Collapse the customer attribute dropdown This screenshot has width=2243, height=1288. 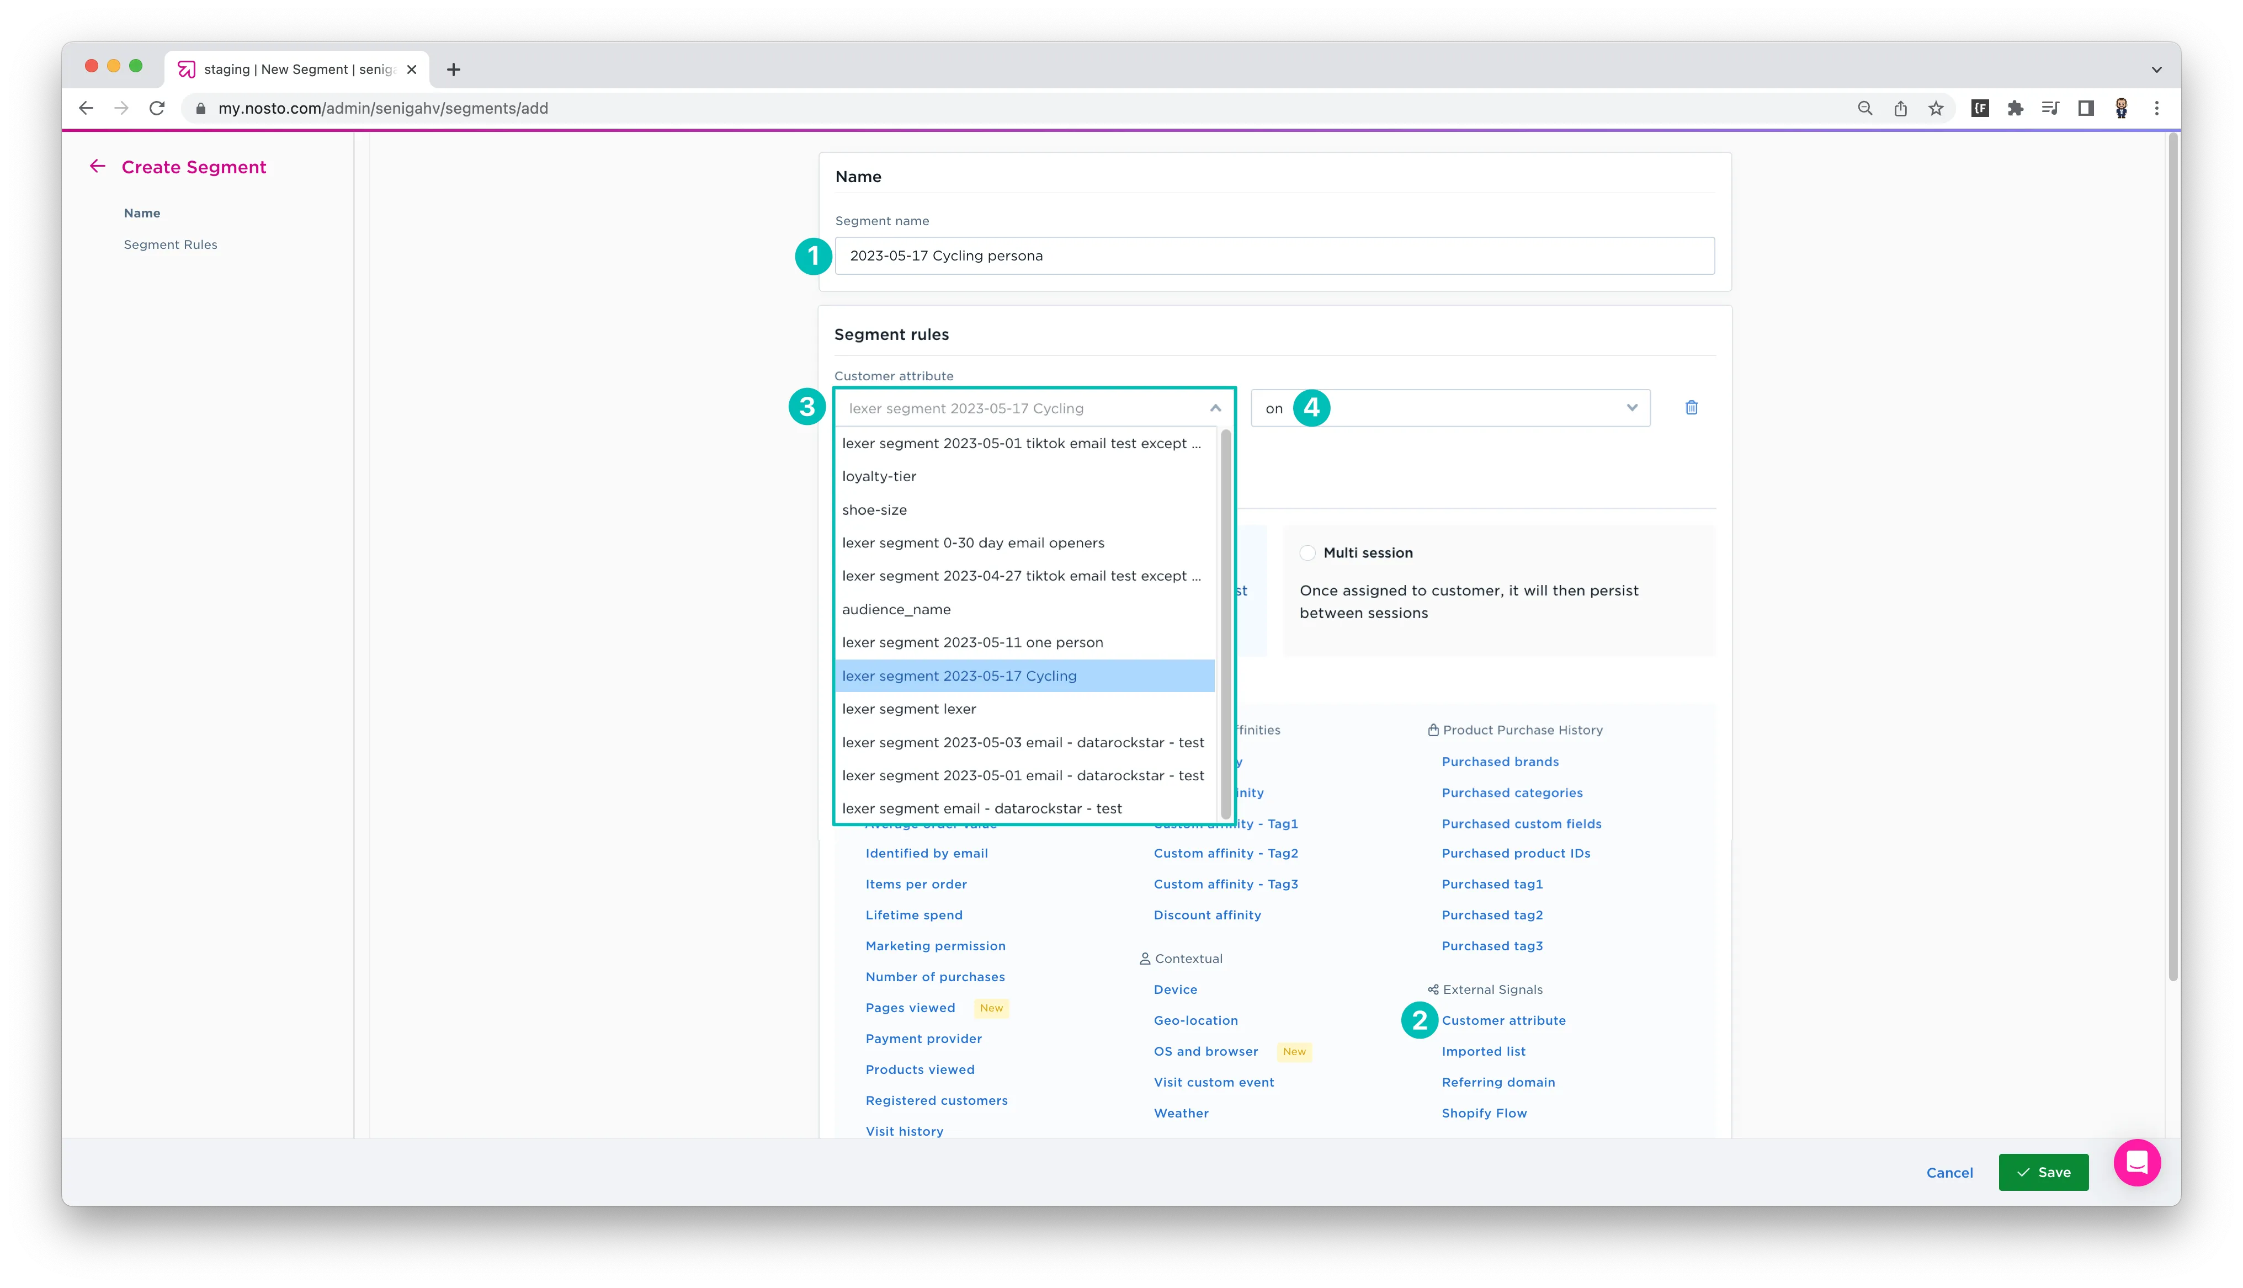[x=1215, y=408]
